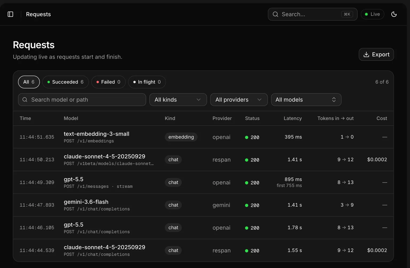Click the timestamp 11:44:50.213

click(x=37, y=160)
